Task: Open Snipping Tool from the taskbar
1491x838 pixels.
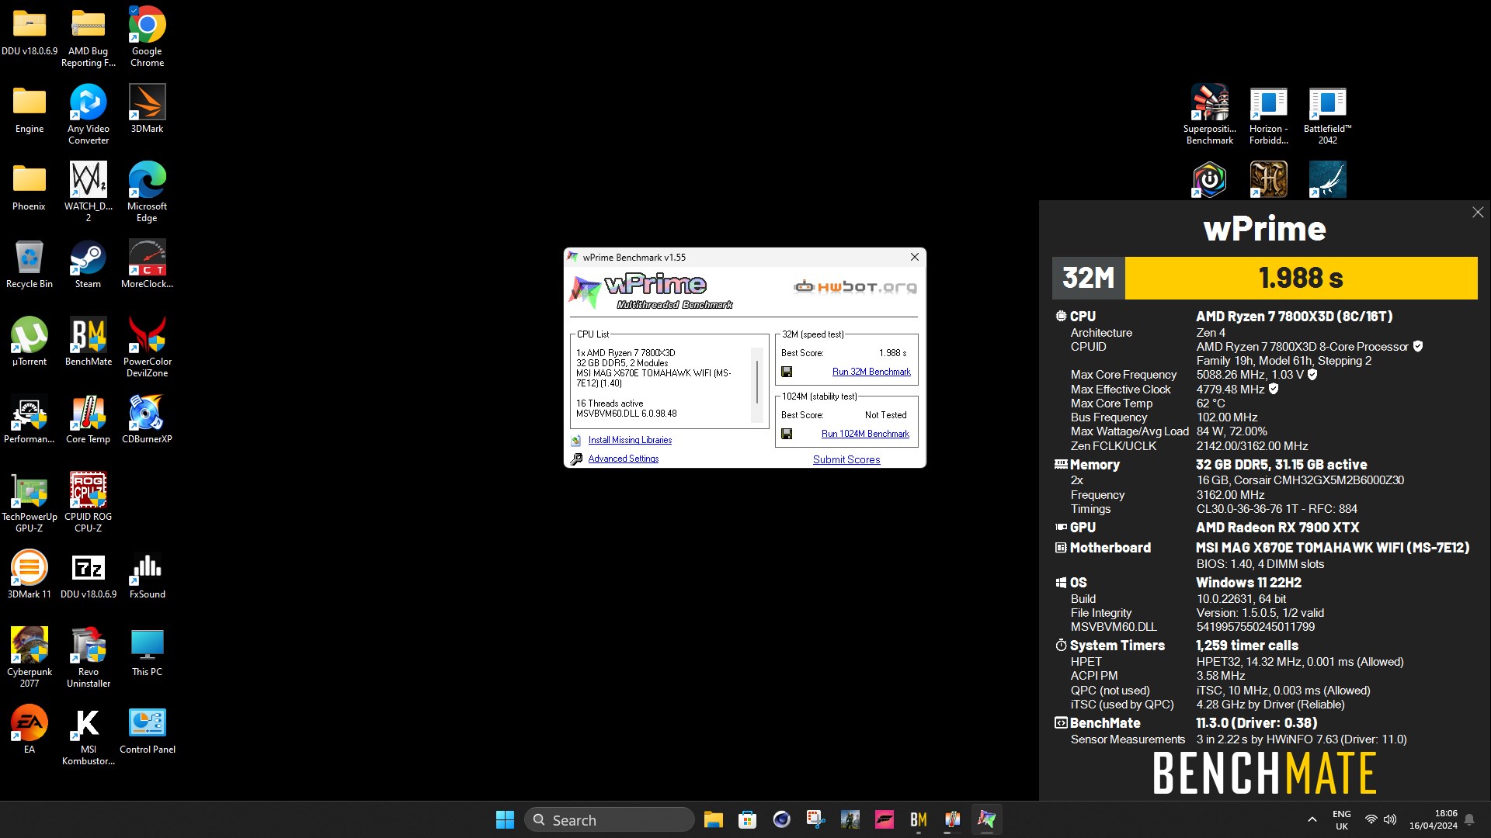Action: (815, 819)
